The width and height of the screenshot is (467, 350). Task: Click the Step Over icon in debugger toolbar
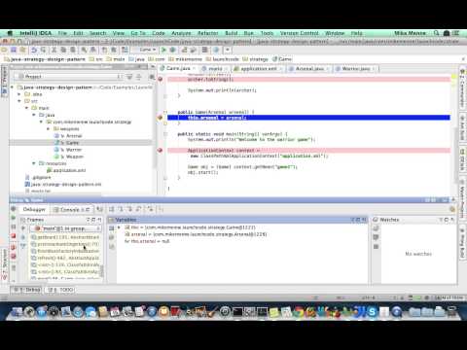[x=111, y=209]
